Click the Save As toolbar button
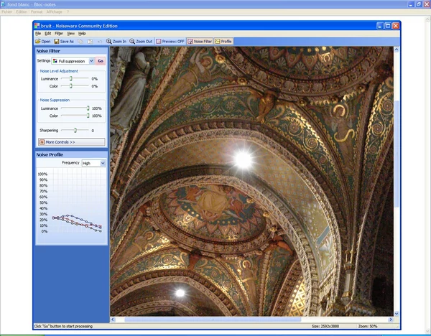431x336 pixels. click(x=64, y=42)
